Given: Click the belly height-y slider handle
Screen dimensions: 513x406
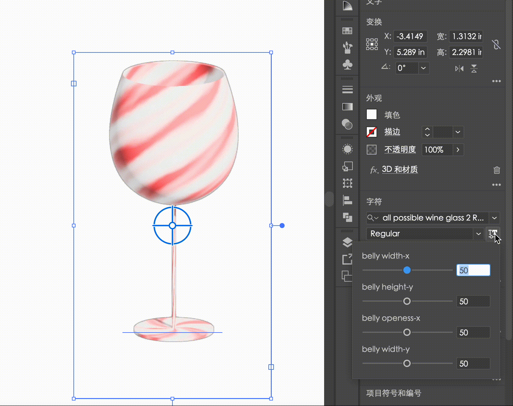Looking at the screenshot, I should 407,301.
